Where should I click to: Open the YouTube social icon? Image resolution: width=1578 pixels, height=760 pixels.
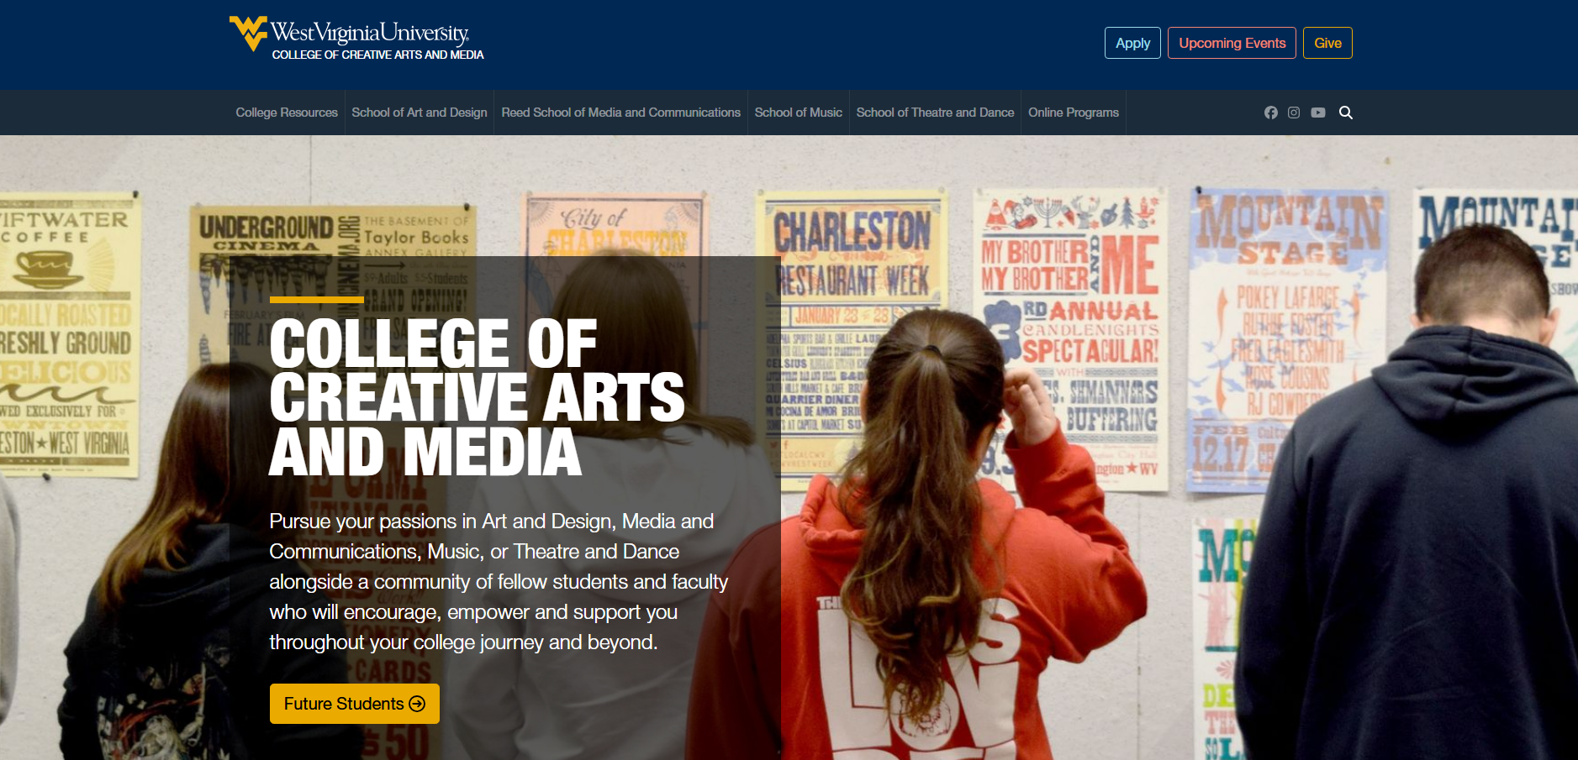1318,113
